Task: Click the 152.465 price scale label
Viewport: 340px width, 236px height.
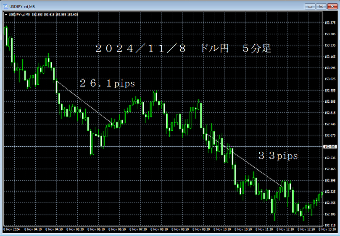Action: coord(330,169)
